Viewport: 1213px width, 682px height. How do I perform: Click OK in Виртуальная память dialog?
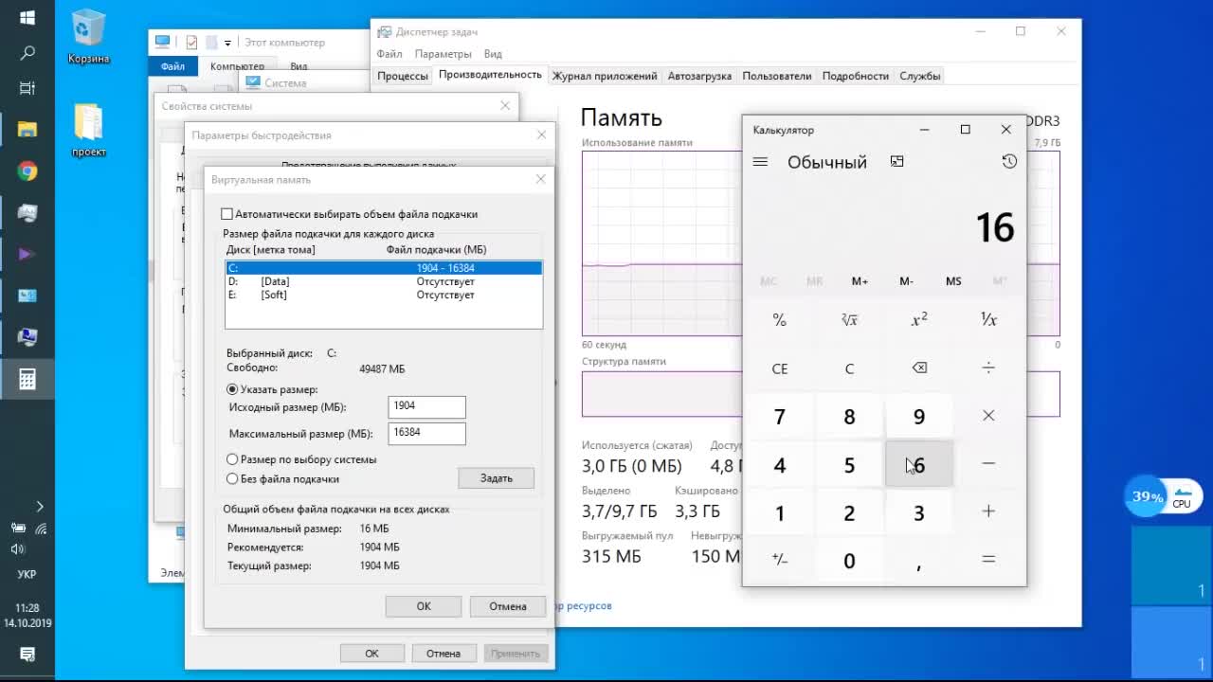424,606
